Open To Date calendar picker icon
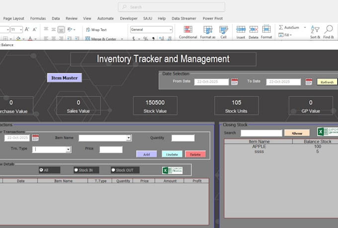The height and width of the screenshot is (228, 338). pos(309,81)
